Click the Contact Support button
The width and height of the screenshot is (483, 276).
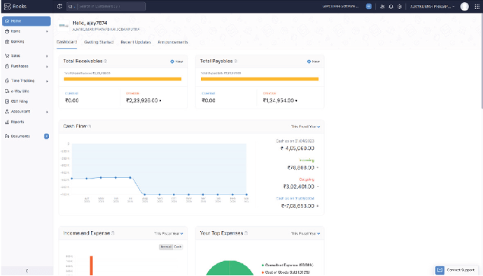click(456, 270)
